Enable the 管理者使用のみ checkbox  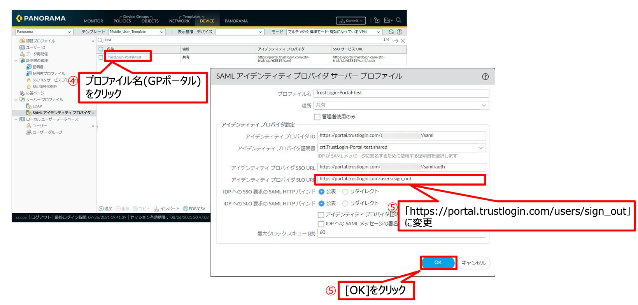[x=317, y=117]
